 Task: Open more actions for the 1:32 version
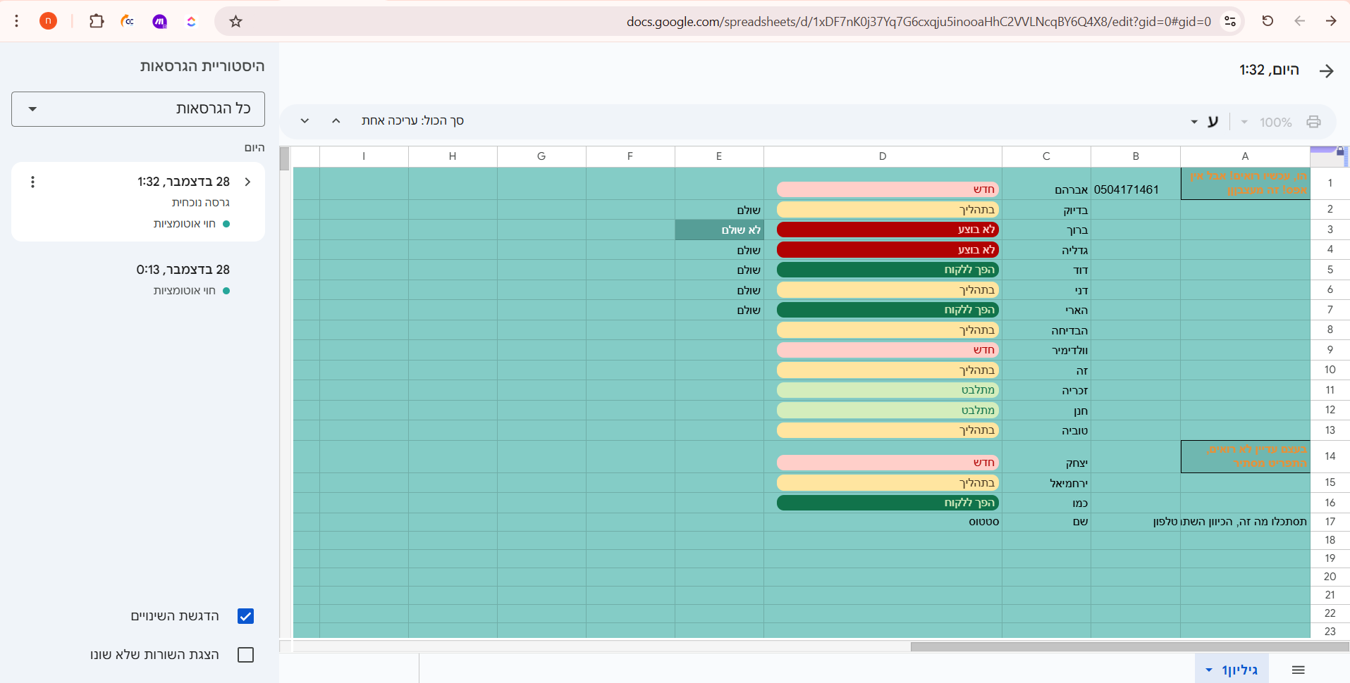point(32,182)
